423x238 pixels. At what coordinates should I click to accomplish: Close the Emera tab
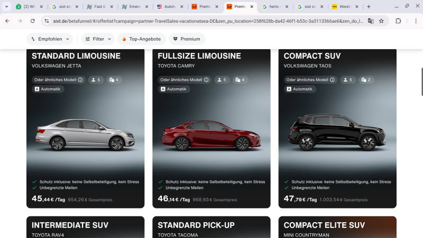click(x=147, y=6)
